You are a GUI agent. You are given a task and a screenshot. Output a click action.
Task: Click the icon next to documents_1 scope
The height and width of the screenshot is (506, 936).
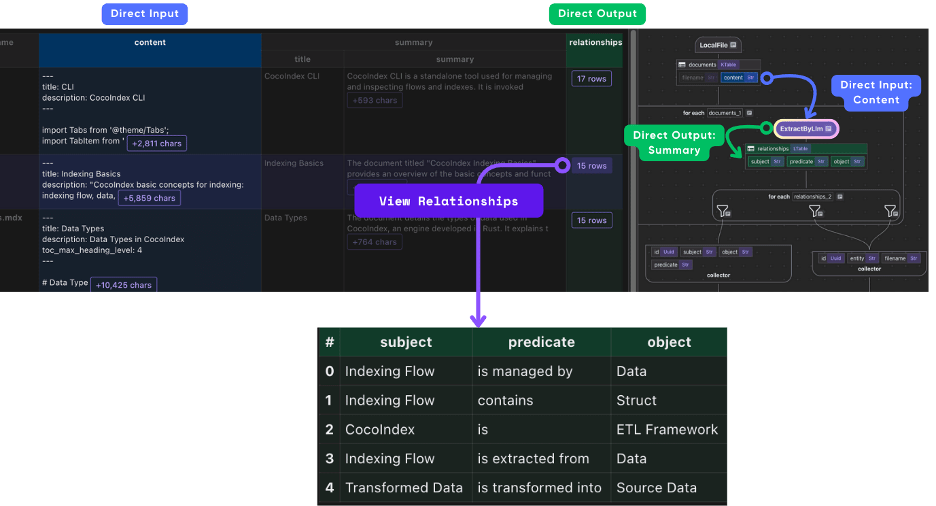[x=749, y=113]
